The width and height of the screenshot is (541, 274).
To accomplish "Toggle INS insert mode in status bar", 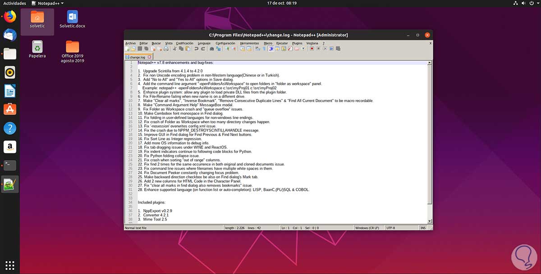I will pyautogui.click(x=422, y=228).
